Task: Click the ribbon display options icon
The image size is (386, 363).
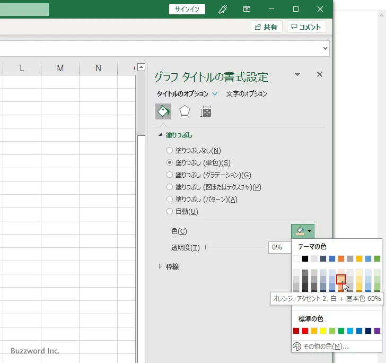Action: [x=247, y=10]
